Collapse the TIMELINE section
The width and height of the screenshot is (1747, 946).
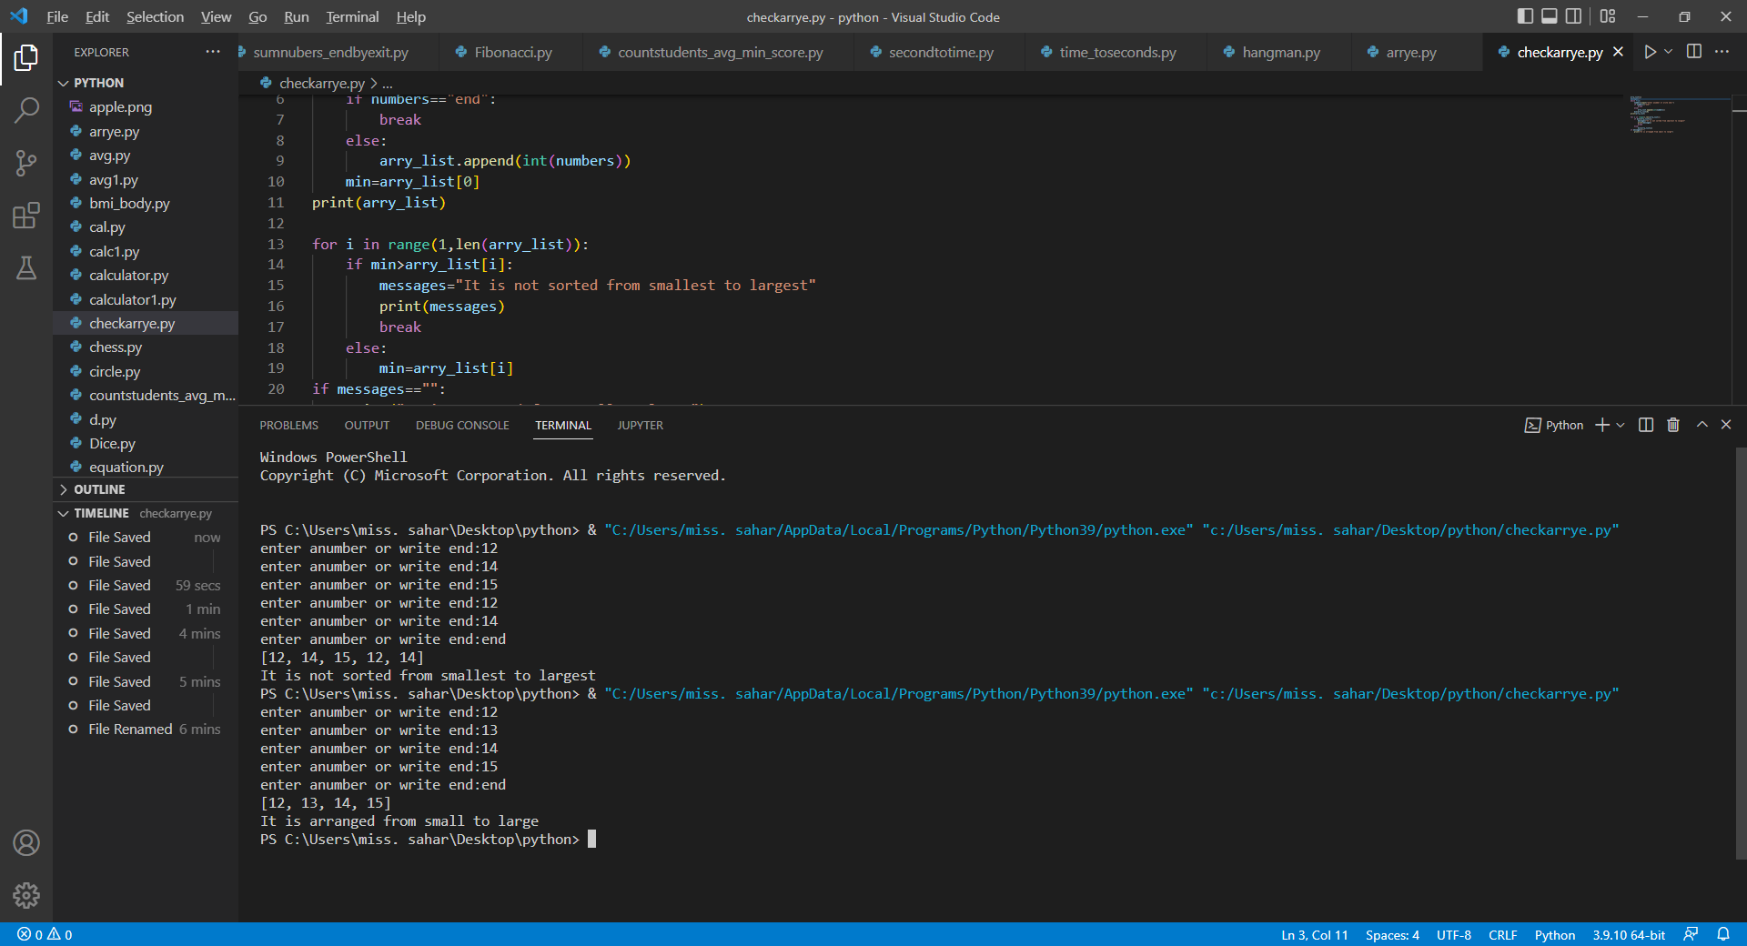point(146,513)
